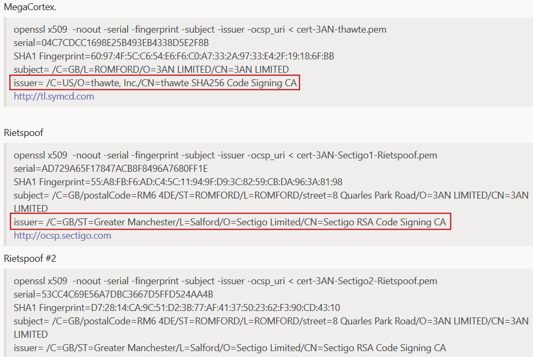This screenshot has width=533, height=357.
Task: Click the thawte SHA256 Code Signing CA issuer line
Action: click(155, 83)
